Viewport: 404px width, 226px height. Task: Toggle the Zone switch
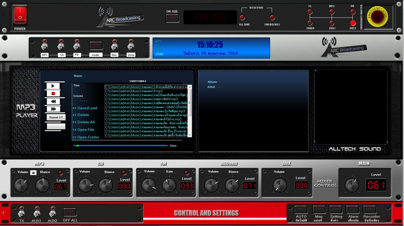coord(131,46)
